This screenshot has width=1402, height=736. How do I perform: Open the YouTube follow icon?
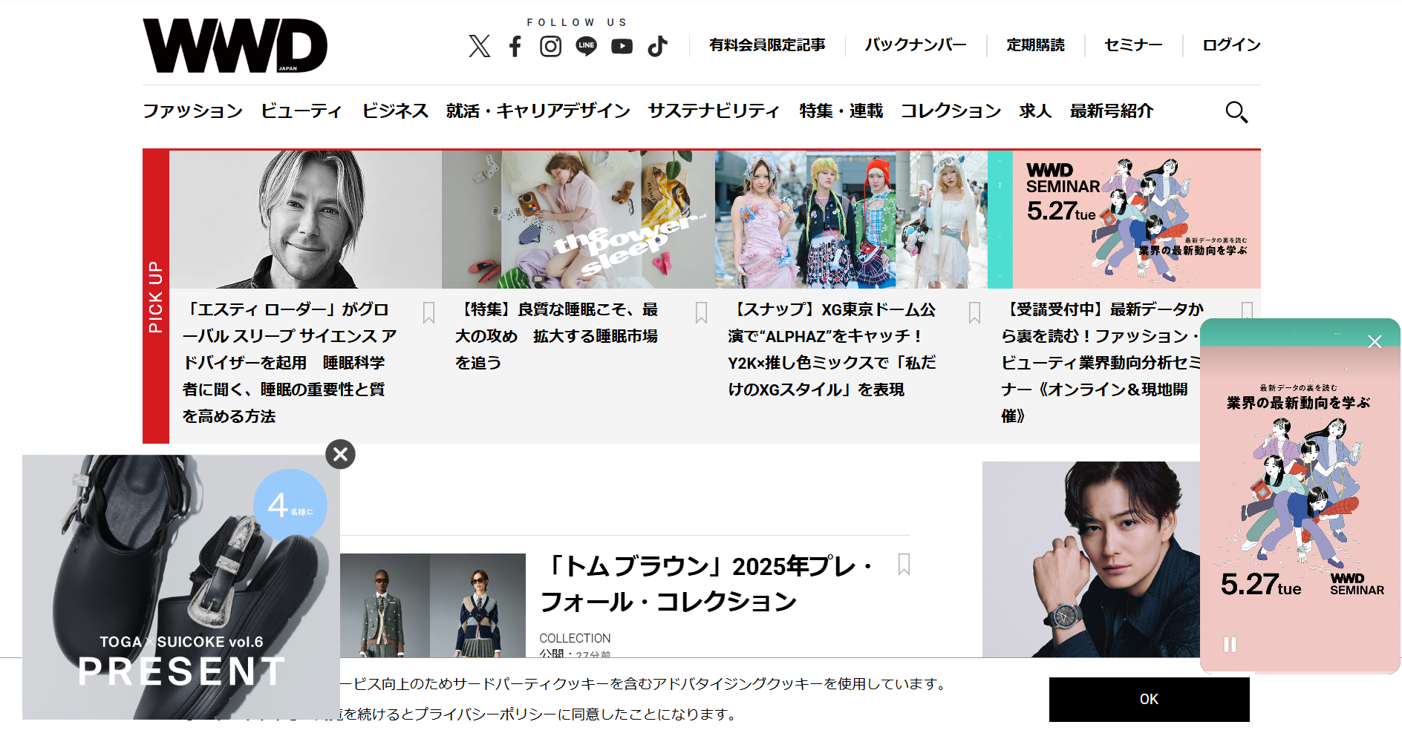(622, 46)
